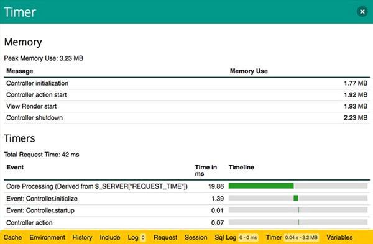Click the Event column header
This screenshot has height=244, width=373.
[x=15, y=167]
